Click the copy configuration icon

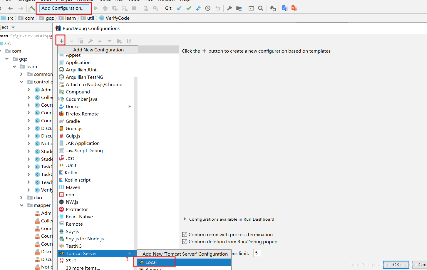[81, 41]
